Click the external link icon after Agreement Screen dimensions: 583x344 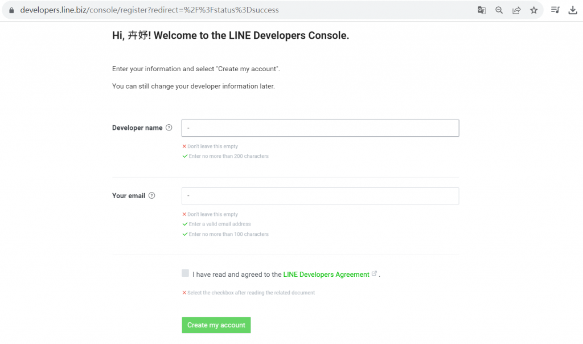point(374,273)
